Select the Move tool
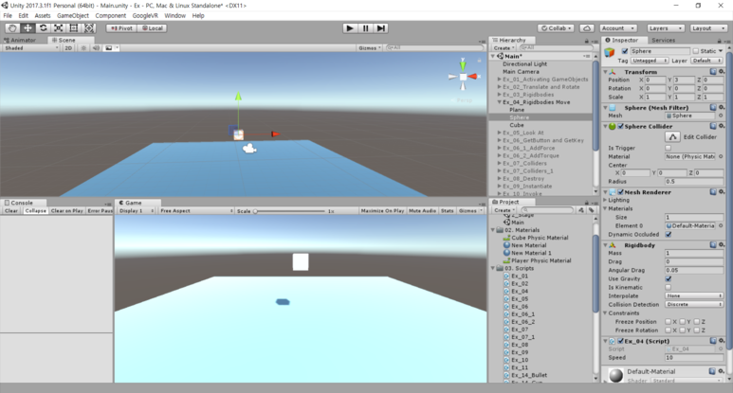The image size is (733, 393). [x=27, y=28]
